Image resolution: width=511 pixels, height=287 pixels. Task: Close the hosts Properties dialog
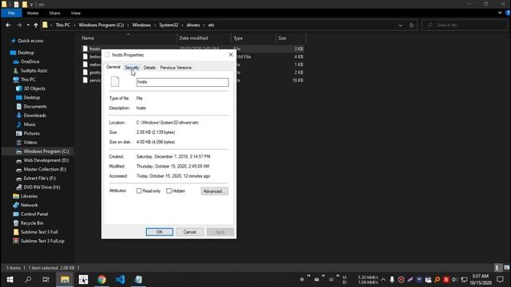231,55
